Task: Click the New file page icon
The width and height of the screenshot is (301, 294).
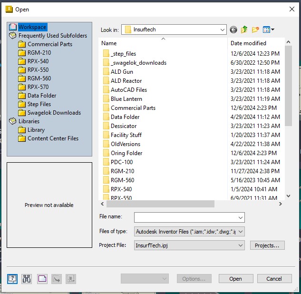Action: 42,279
